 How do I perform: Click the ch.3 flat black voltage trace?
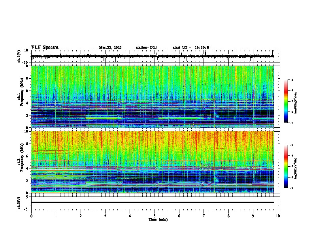tap(152, 202)
